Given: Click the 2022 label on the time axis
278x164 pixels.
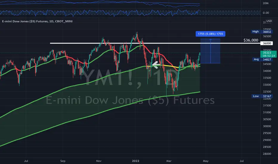Looking at the screenshot, I should tap(136, 161).
